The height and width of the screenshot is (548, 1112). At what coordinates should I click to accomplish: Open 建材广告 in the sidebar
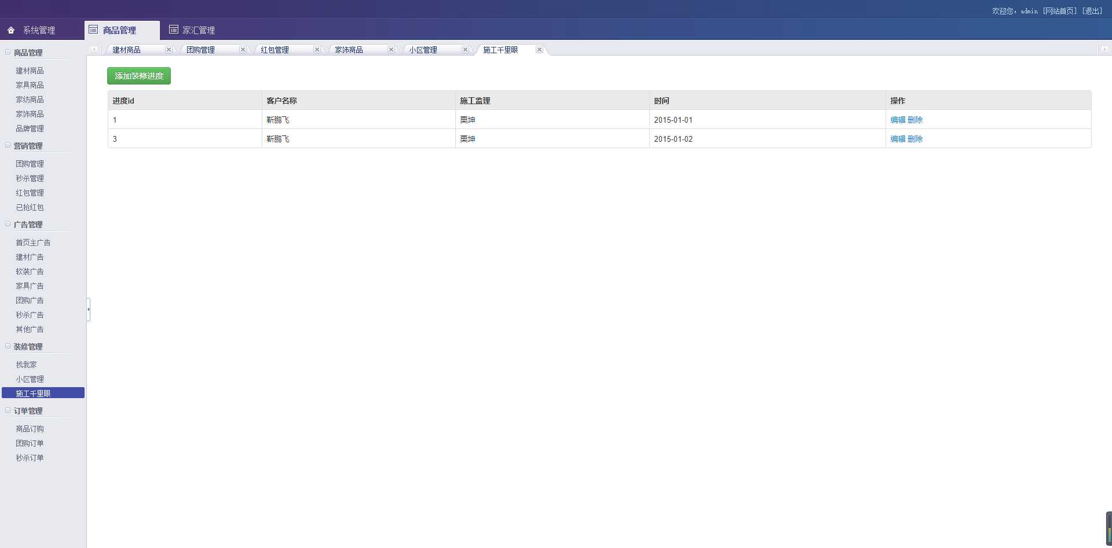[x=30, y=257]
